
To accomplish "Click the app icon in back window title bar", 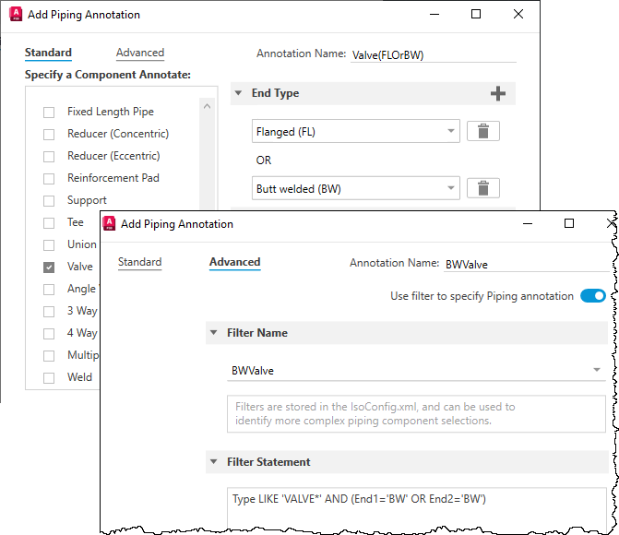I will (16, 14).
